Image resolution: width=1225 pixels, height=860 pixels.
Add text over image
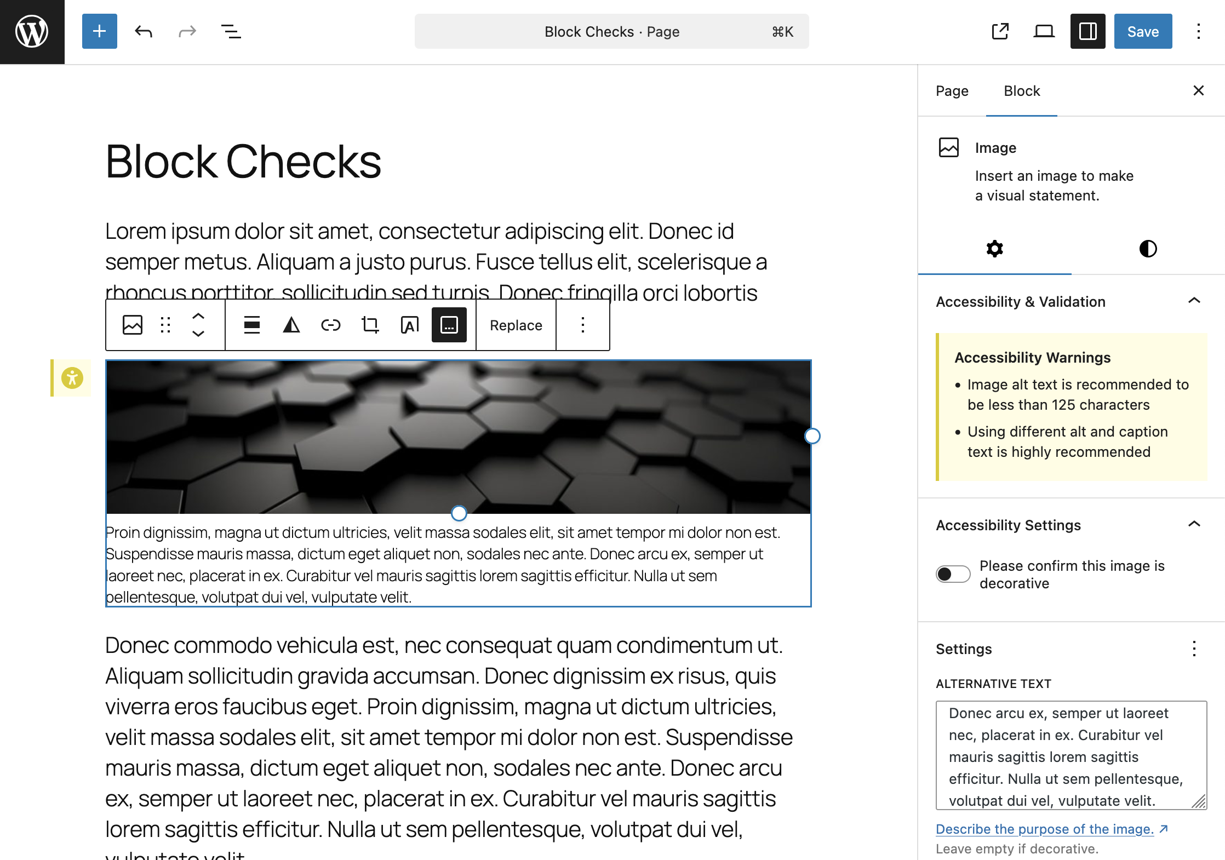click(410, 324)
